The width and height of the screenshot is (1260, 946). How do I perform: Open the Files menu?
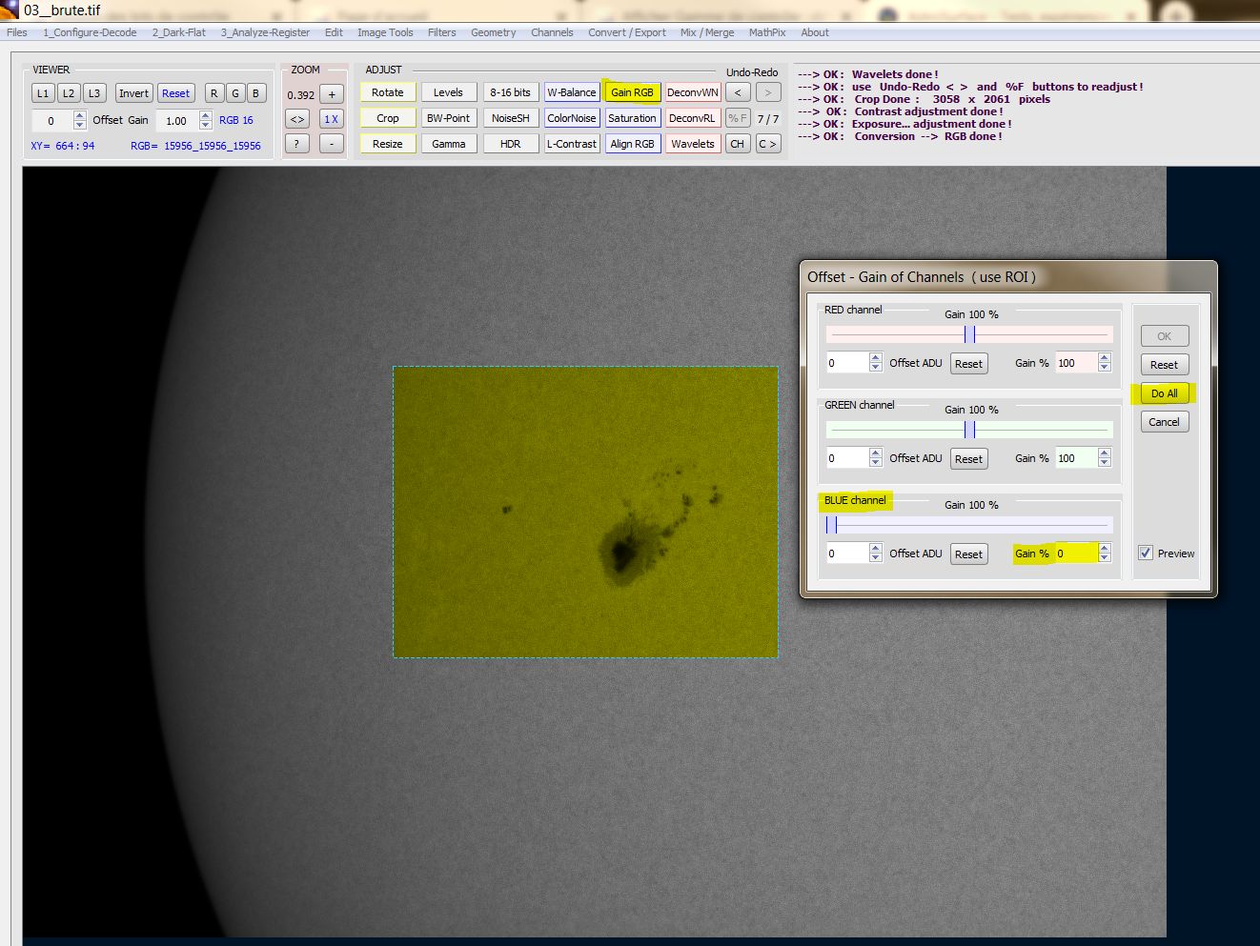[x=17, y=32]
